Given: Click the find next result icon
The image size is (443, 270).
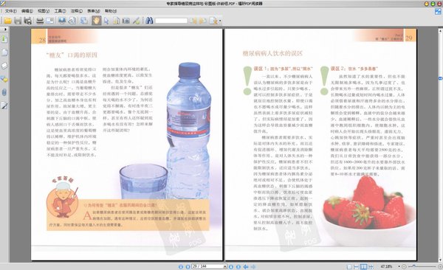Looking at the screenshot, I should tap(202, 21).
